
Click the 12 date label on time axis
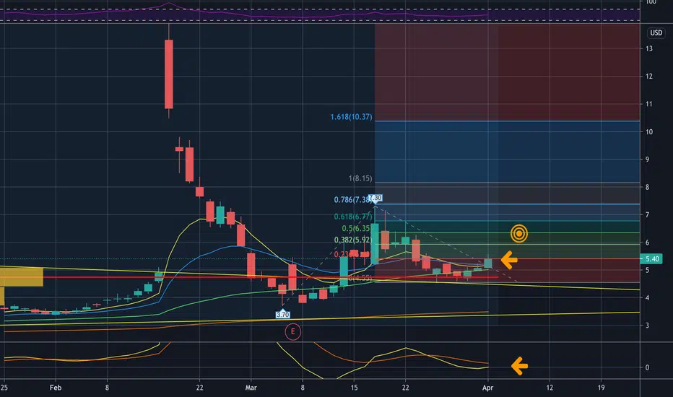550,388
